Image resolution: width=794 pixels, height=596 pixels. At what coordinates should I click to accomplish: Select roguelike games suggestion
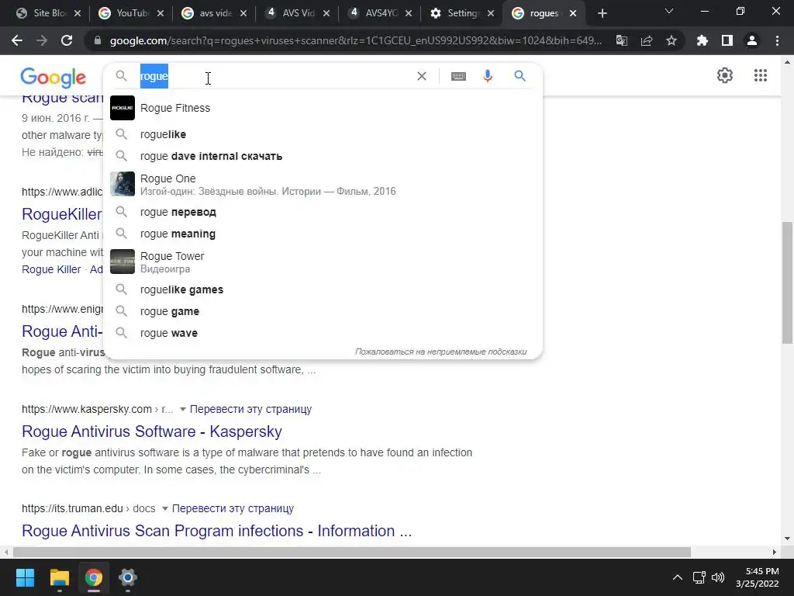click(323, 289)
